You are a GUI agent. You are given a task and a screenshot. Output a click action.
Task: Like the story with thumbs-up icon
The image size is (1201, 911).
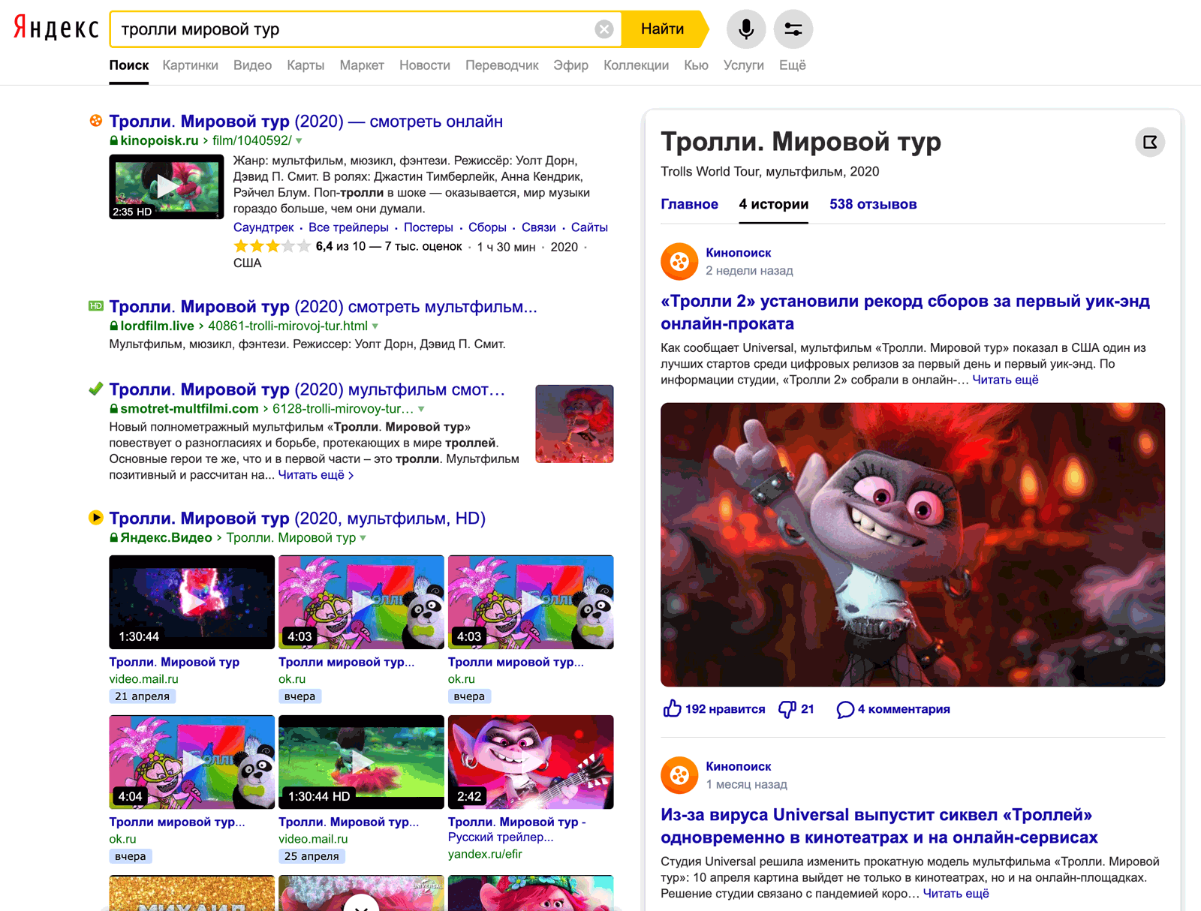pos(672,708)
